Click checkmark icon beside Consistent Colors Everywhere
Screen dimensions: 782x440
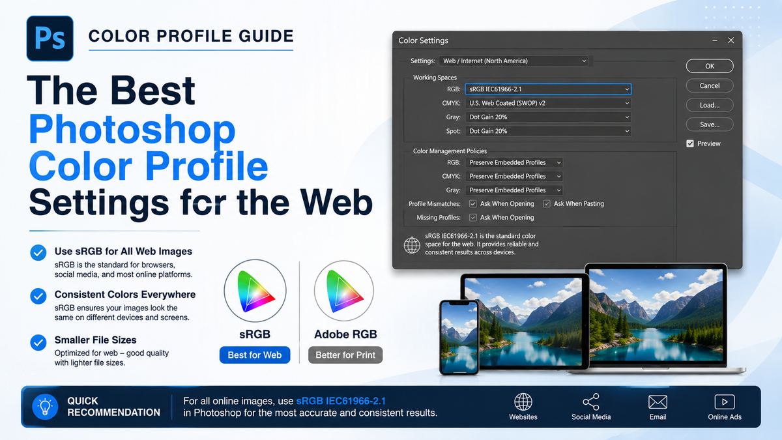38,297
